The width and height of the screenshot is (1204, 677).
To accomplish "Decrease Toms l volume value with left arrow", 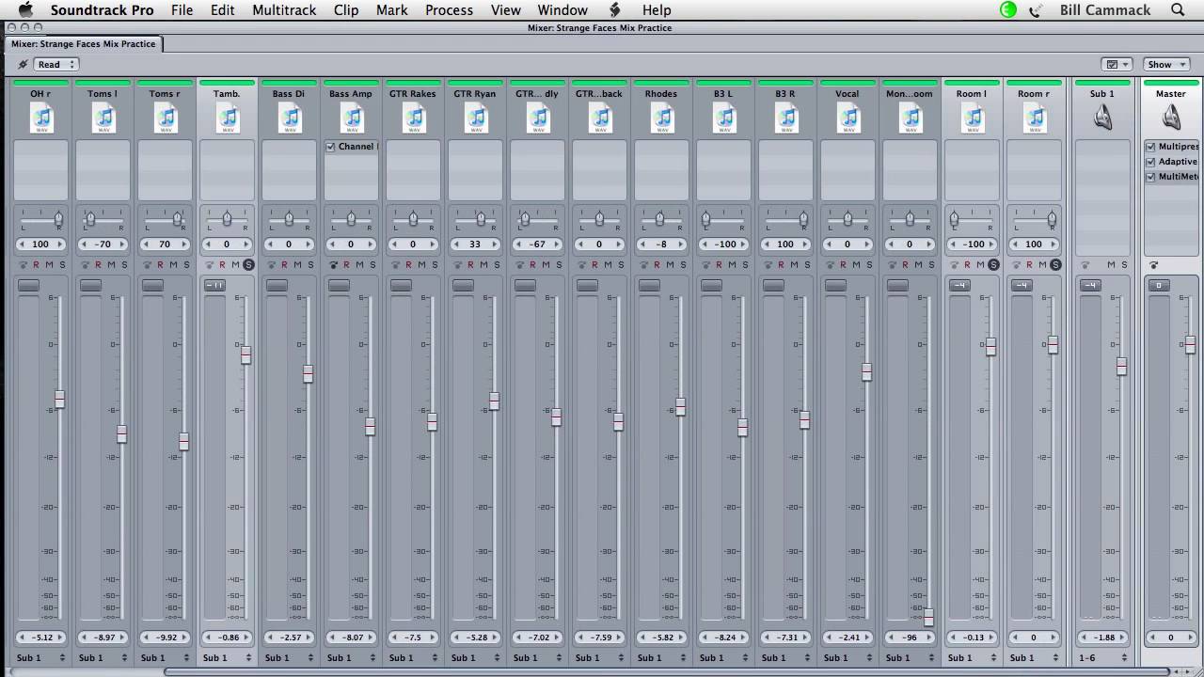I will tap(85, 638).
